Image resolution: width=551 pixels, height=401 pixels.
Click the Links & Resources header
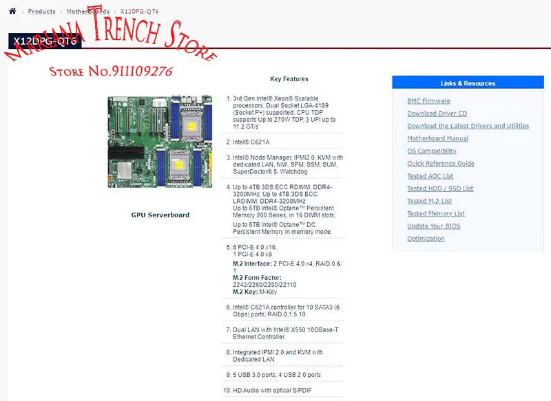(x=468, y=83)
